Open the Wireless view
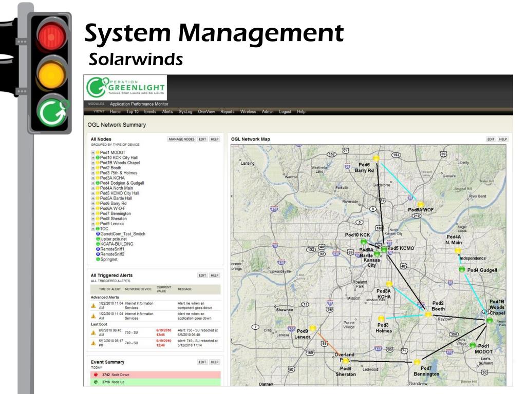Viewport: 526px width, 394px height. pos(248,111)
